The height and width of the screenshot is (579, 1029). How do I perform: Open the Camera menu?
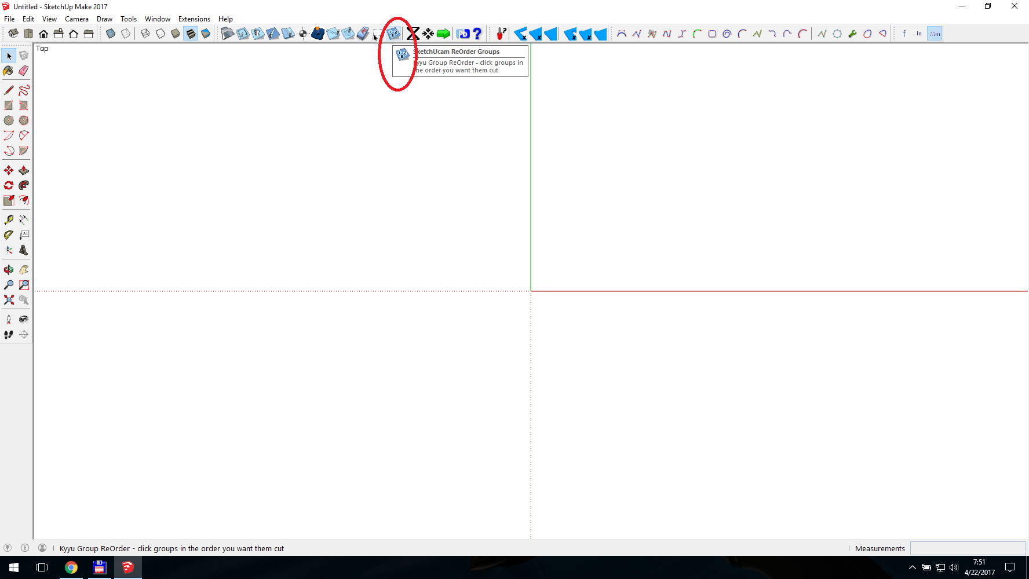[76, 19]
